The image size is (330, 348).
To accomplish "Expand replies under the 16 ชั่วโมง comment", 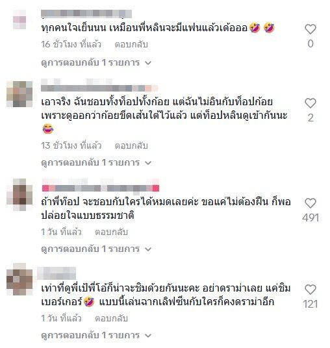I will tap(96, 63).
